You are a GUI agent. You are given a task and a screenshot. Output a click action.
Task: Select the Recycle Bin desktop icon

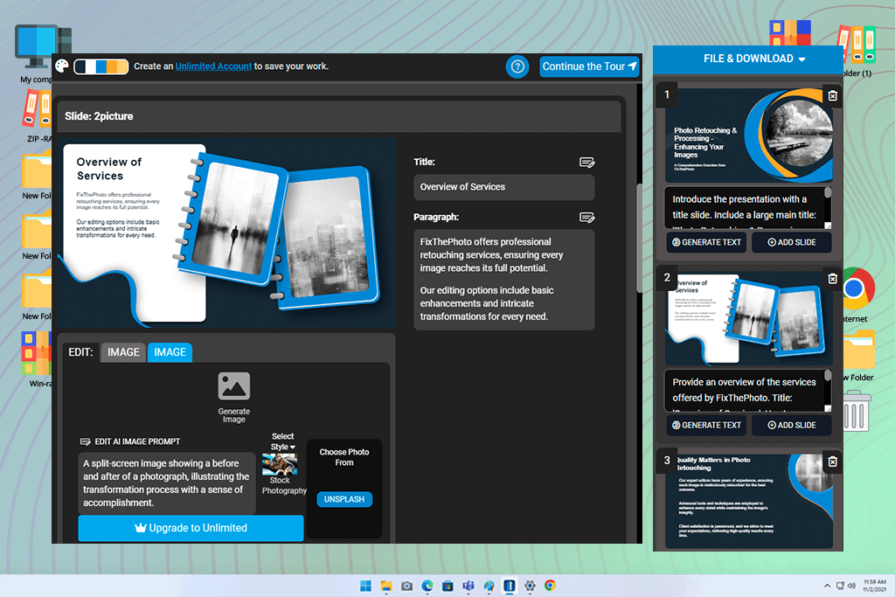point(857,410)
